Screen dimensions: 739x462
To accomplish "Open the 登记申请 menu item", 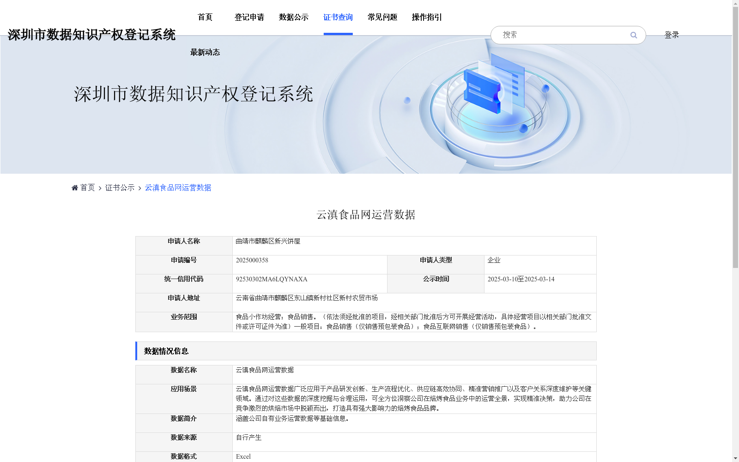I will coord(249,17).
